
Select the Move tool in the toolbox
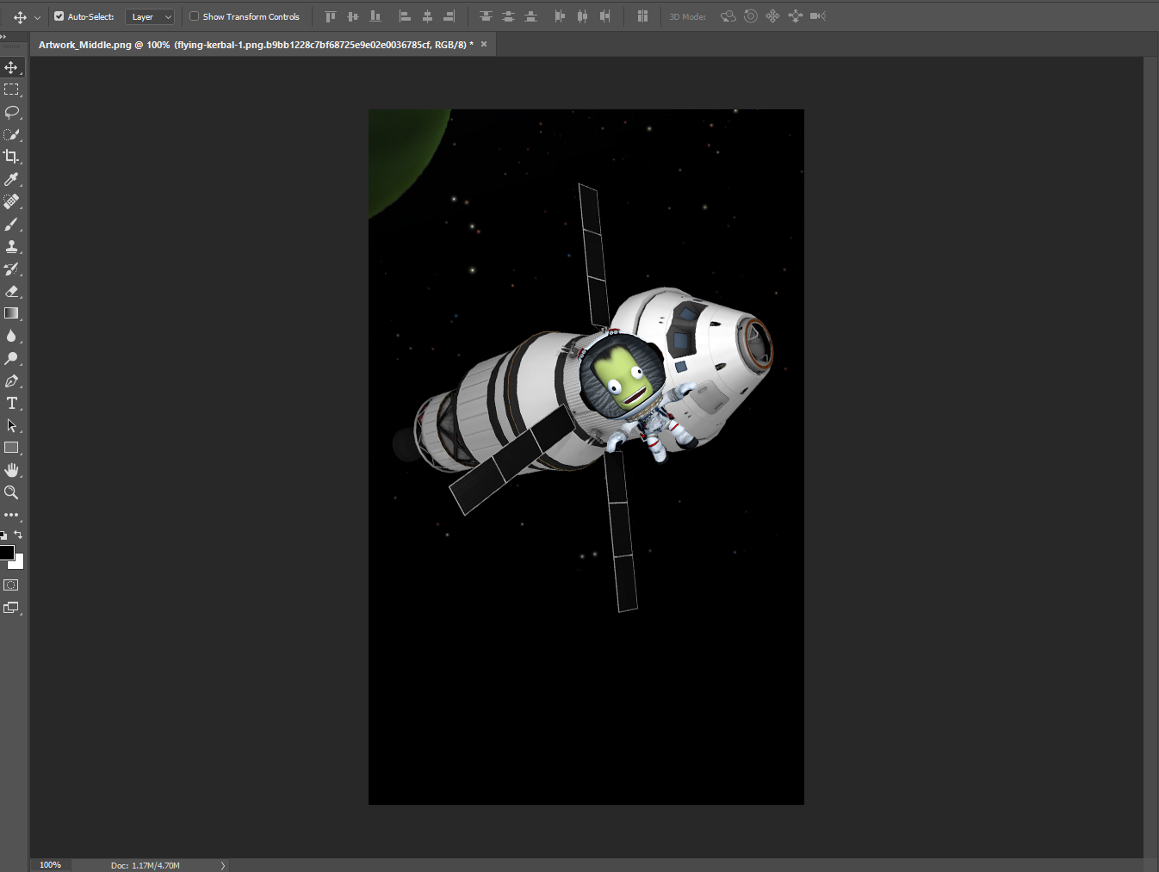[x=11, y=67]
